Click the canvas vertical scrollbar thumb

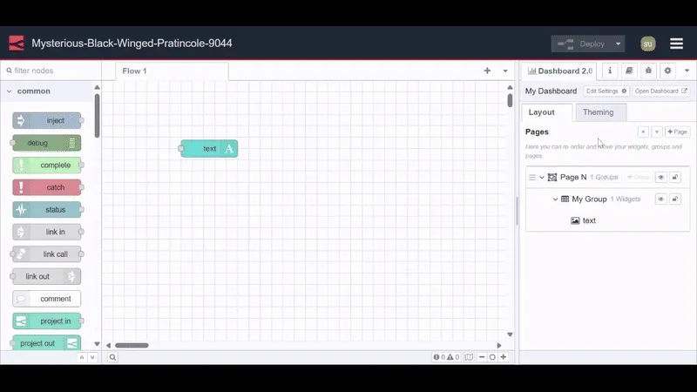(510, 100)
